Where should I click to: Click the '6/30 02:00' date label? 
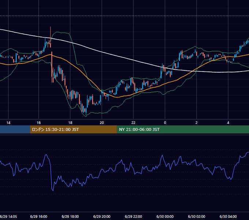pyautogui.click(x=196, y=216)
